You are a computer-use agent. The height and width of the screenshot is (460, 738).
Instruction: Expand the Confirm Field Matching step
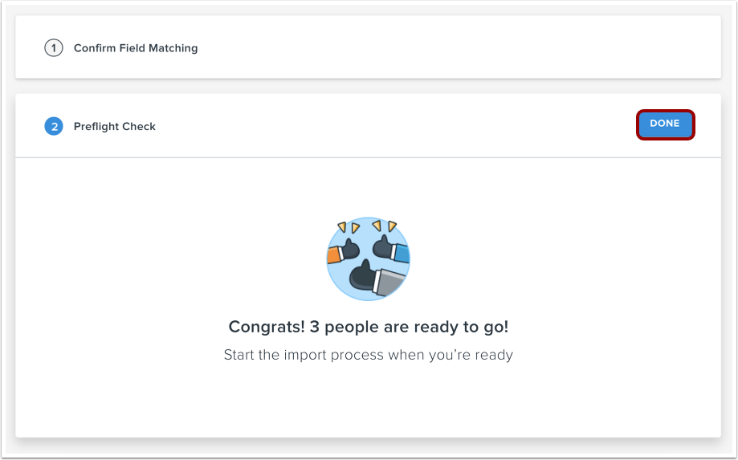coord(135,48)
